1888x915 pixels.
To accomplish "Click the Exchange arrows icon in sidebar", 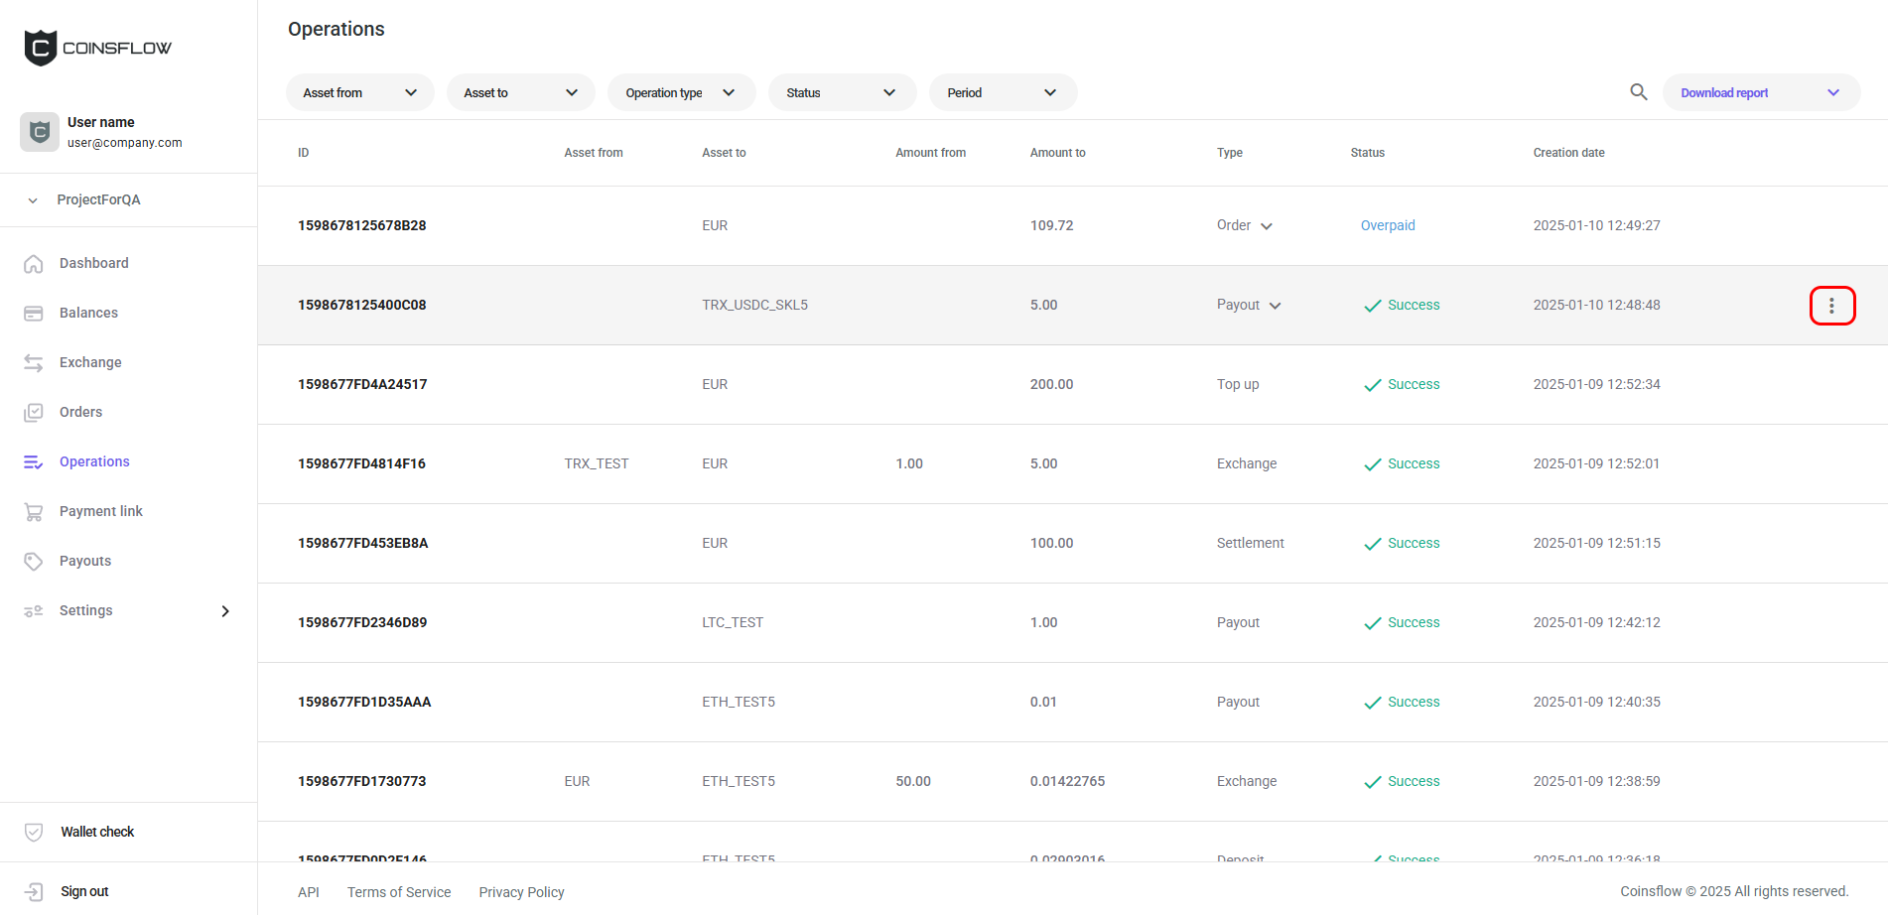I will pos(34,363).
